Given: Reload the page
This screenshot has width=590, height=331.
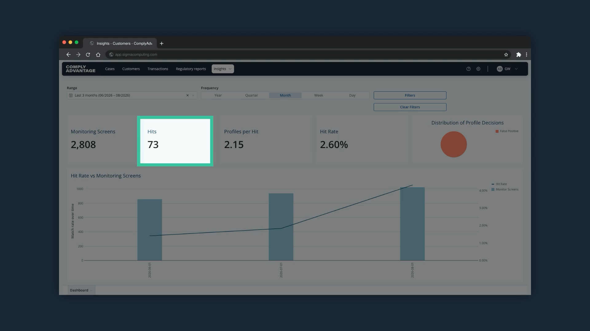Looking at the screenshot, I should coord(88,55).
